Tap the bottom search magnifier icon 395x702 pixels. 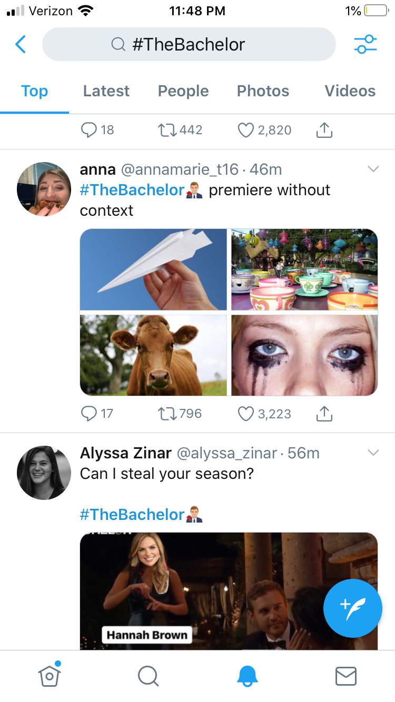(148, 676)
